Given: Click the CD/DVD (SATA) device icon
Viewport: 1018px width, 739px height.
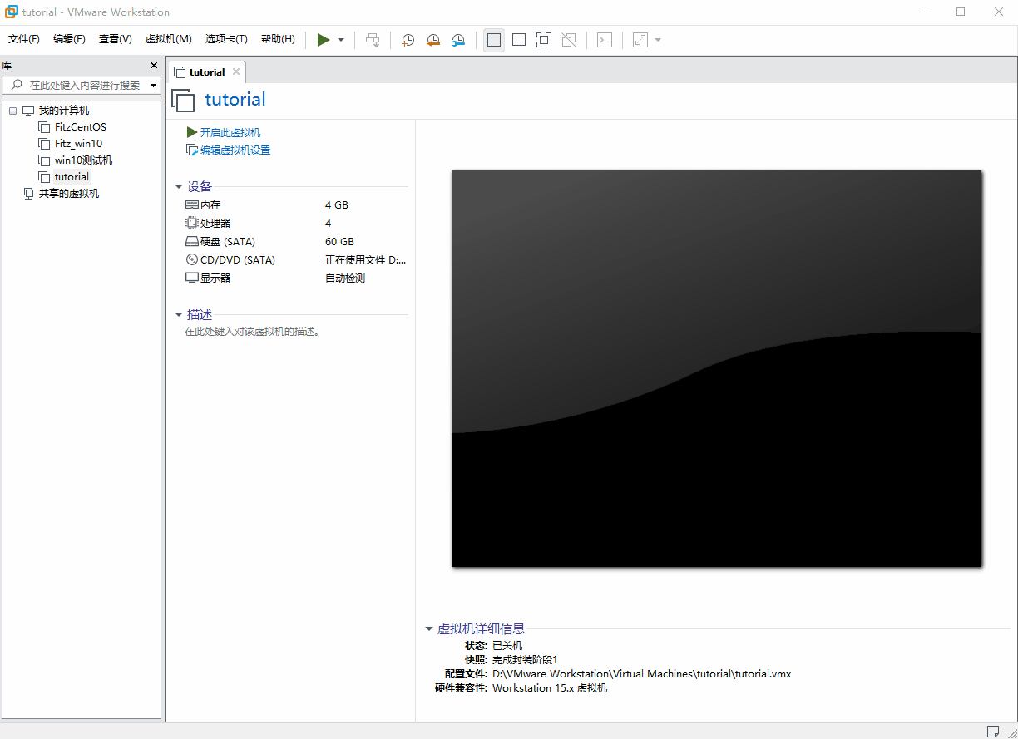Looking at the screenshot, I should (x=192, y=260).
